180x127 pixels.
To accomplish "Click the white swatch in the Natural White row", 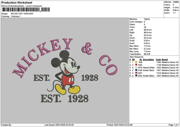I will click(x=136, y=67).
